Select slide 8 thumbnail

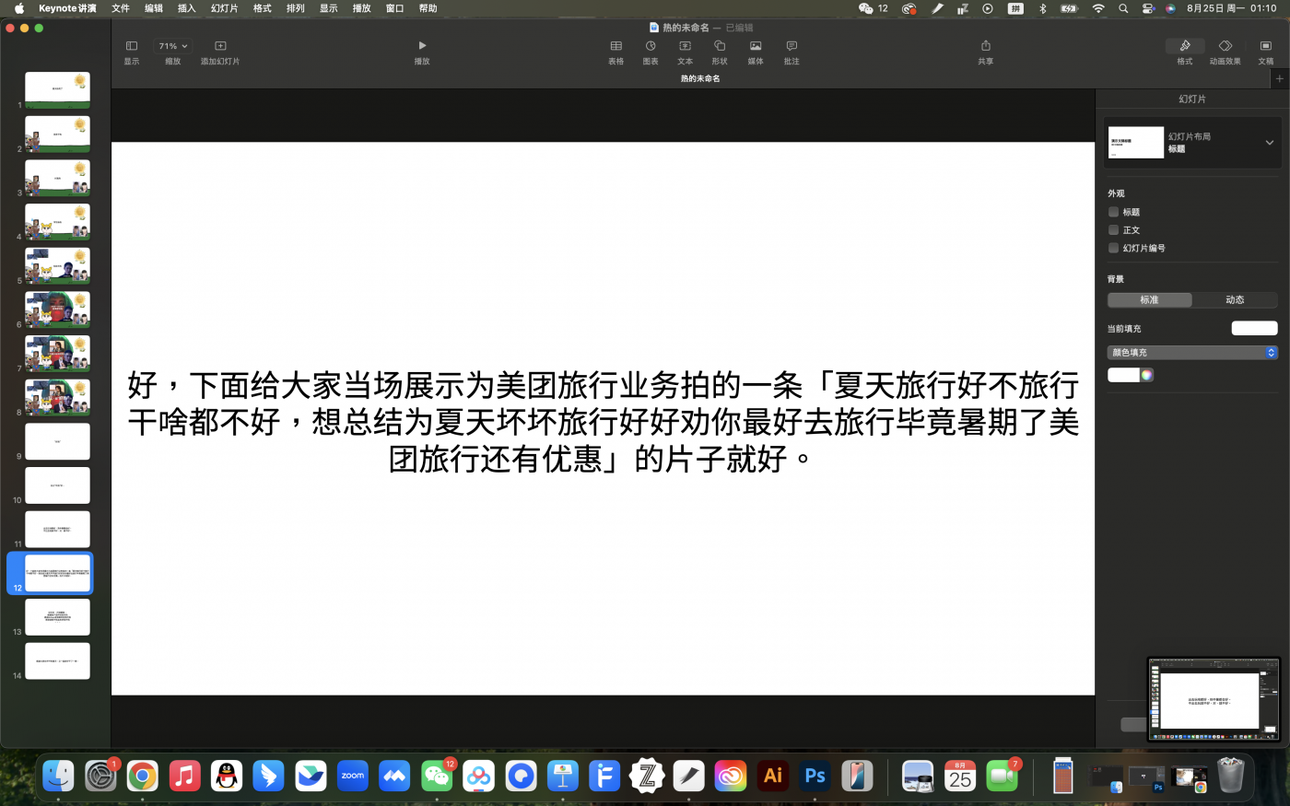click(57, 398)
